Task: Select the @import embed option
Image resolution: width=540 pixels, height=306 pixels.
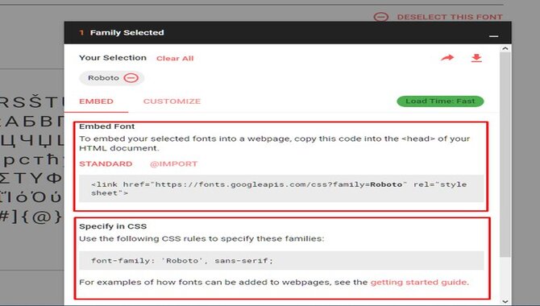Action: click(x=173, y=163)
